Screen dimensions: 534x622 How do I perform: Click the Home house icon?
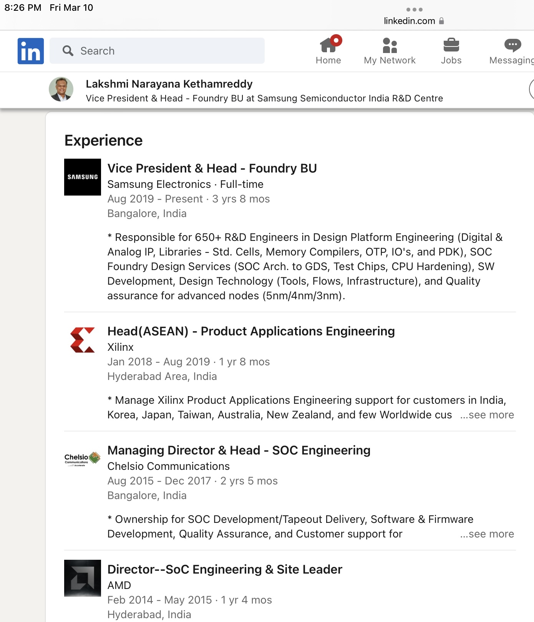328,45
